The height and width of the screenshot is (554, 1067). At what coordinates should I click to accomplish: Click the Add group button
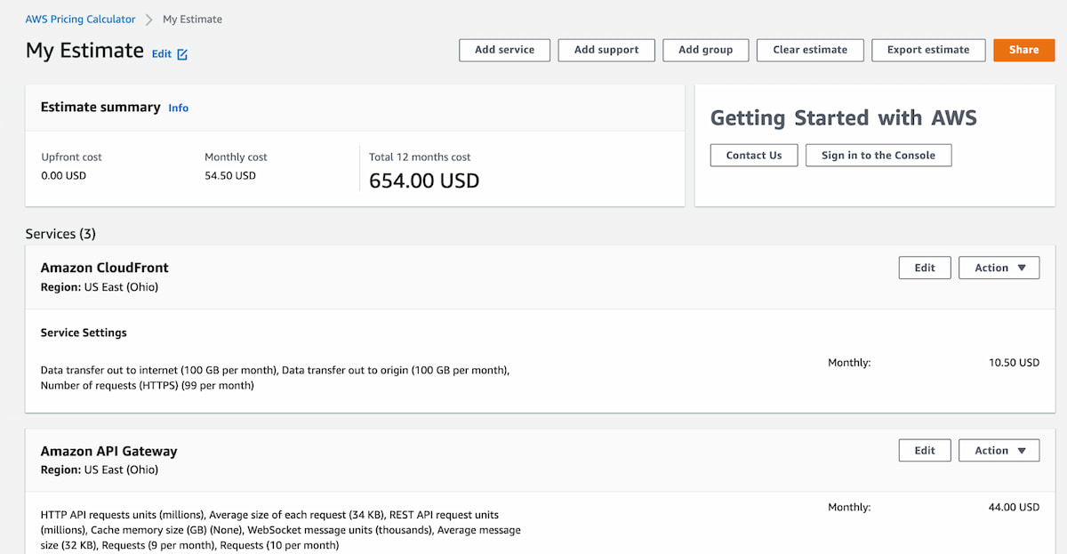(x=705, y=50)
